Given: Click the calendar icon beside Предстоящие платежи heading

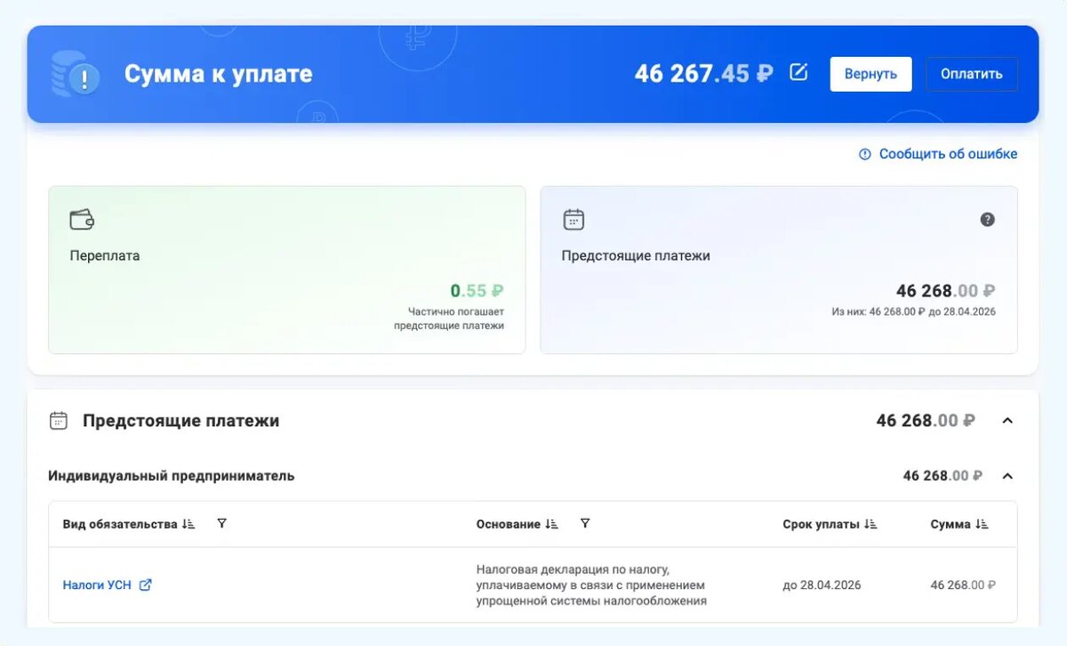Looking at the screenshot, I should (58, 420).
